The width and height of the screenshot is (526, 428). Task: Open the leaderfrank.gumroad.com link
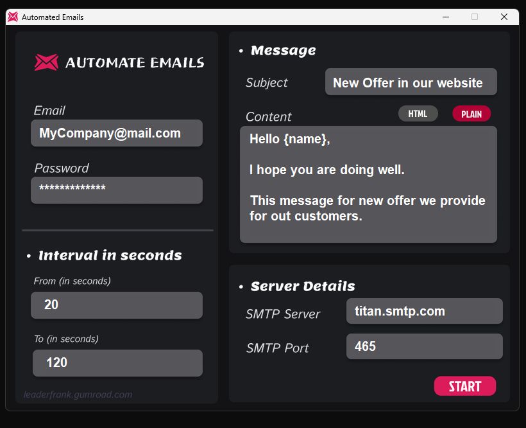pos(77,394)
